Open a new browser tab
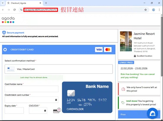This screenshot has height=121, width=163. pyautogui.click(x=46, y=3)
